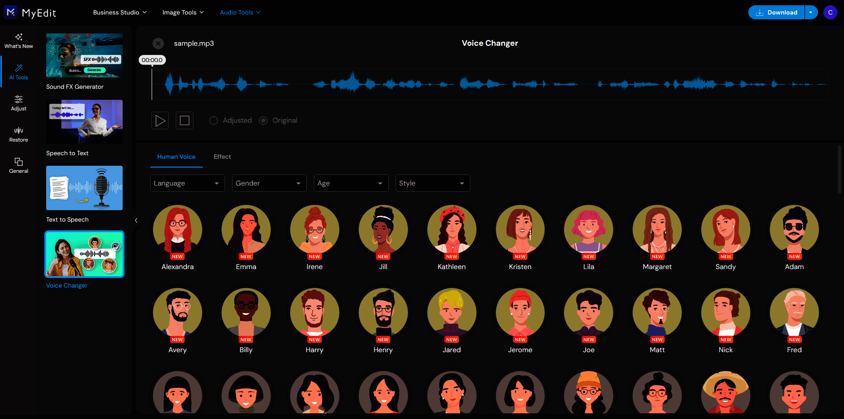Expand the Business Studio menu

(x=120, y=12)
